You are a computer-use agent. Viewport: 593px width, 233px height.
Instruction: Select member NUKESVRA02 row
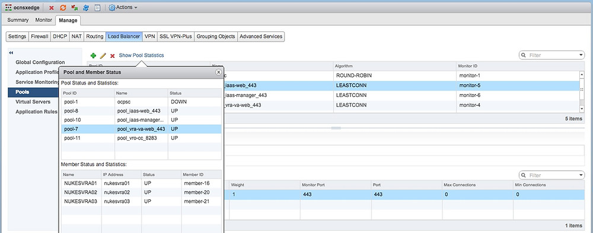click(142, 192)
